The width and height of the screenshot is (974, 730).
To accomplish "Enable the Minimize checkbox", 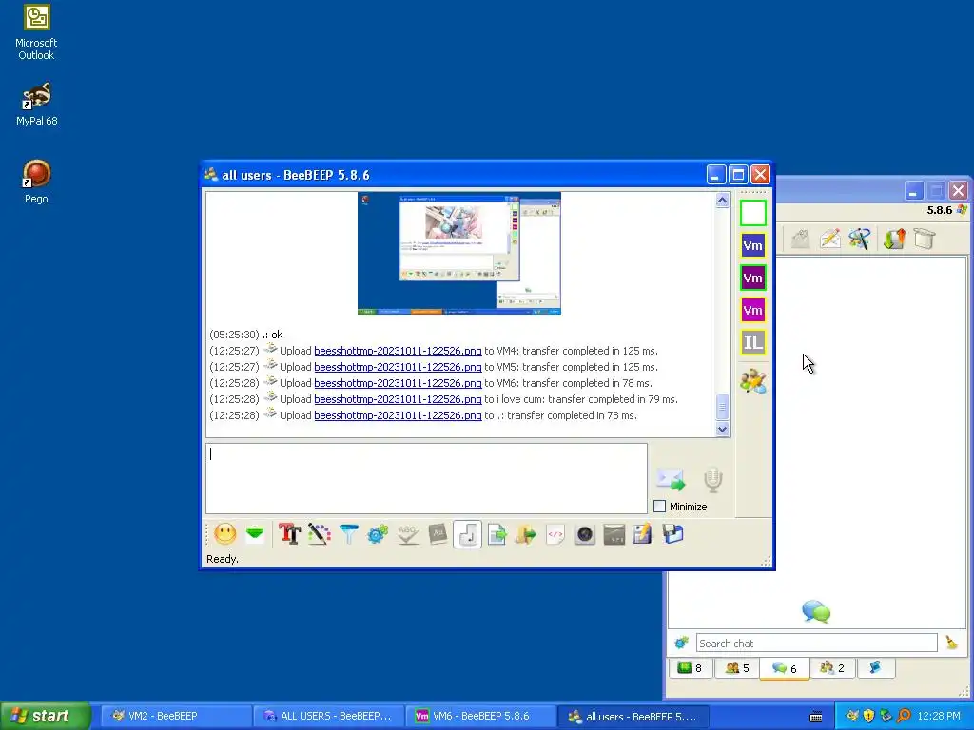I will [660, 507].
